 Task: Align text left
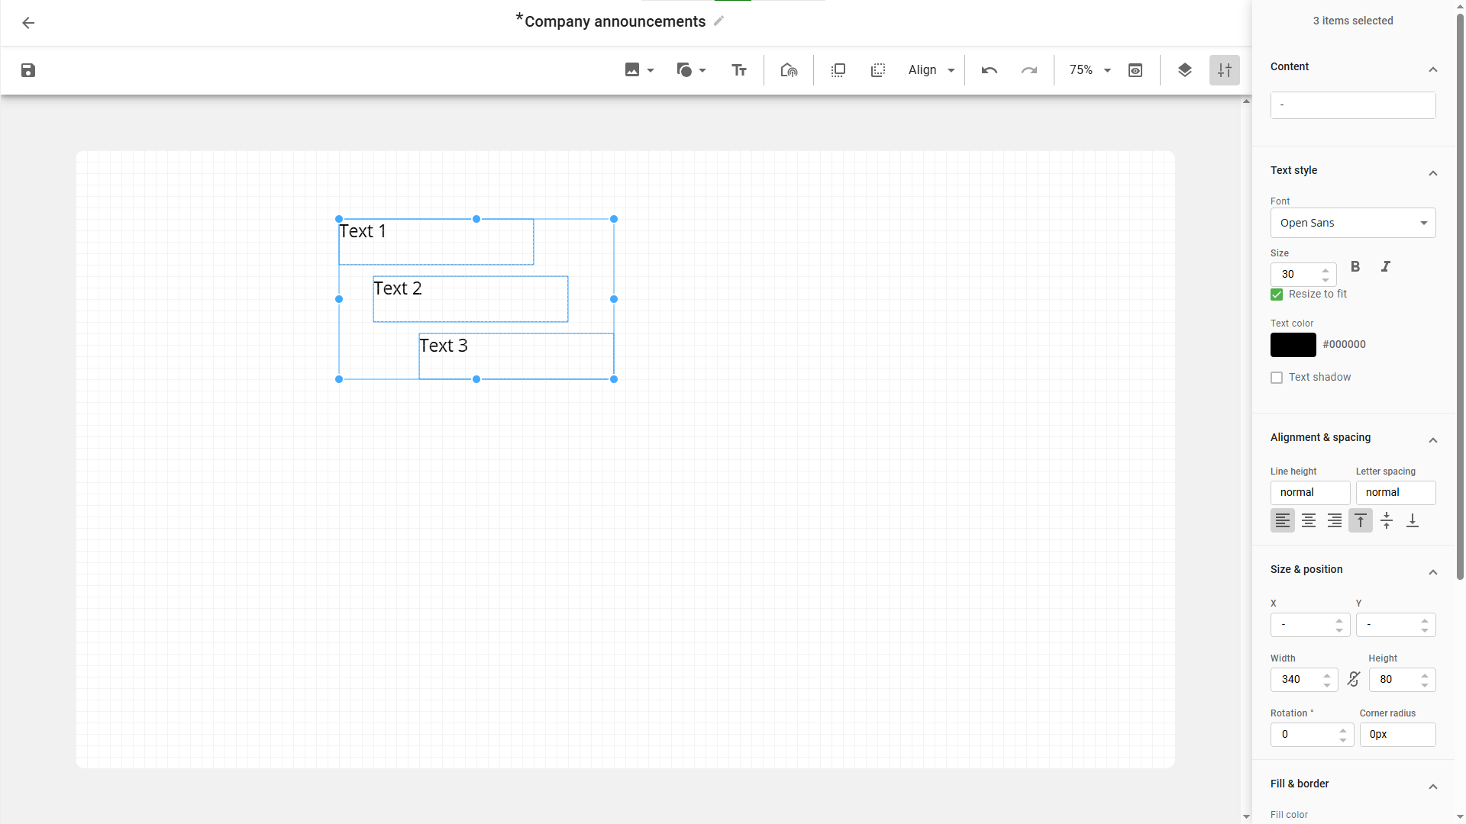(1283, 520)
